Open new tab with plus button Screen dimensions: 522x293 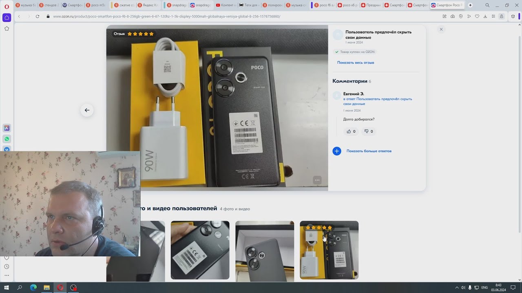tap(470, 5)
